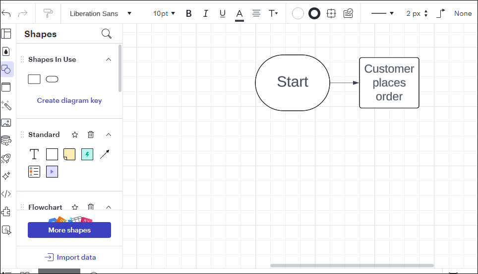Image resolution: width=478 pixels, height=274 pixels.
Task: Open the puzzle piece extensions icon
Action: [6, 212]
